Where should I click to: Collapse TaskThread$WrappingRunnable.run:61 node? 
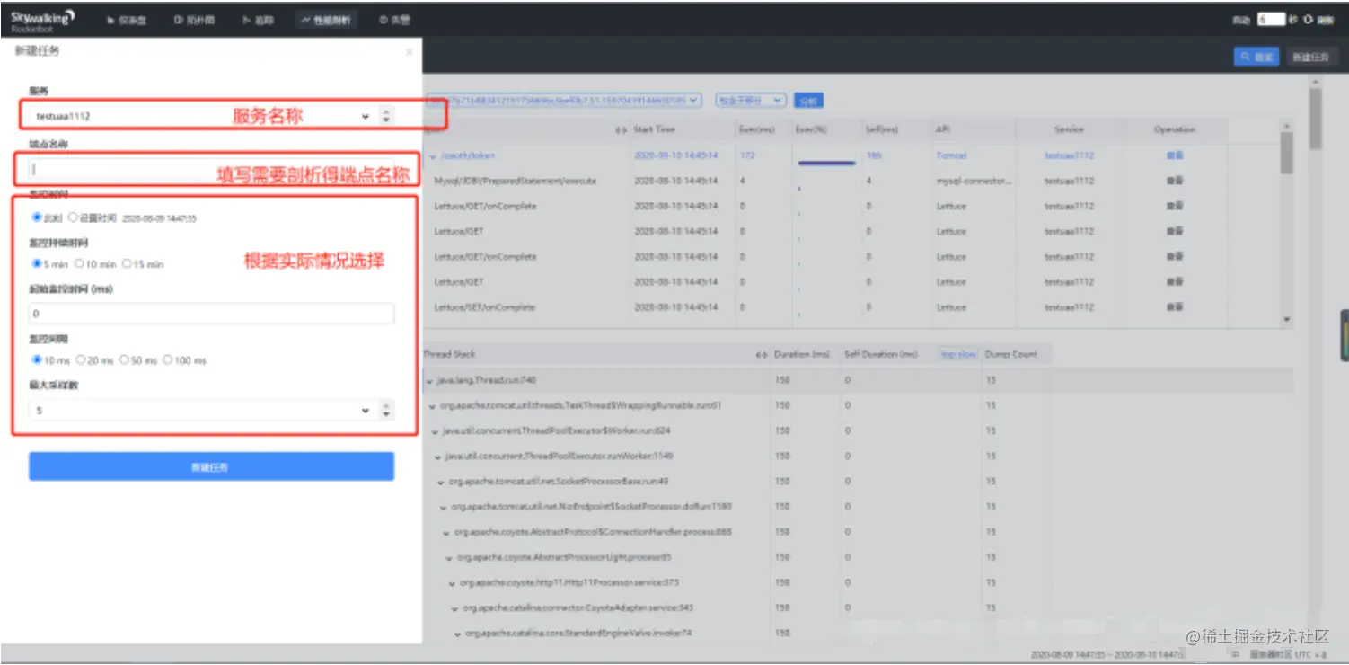click(433, 406)
